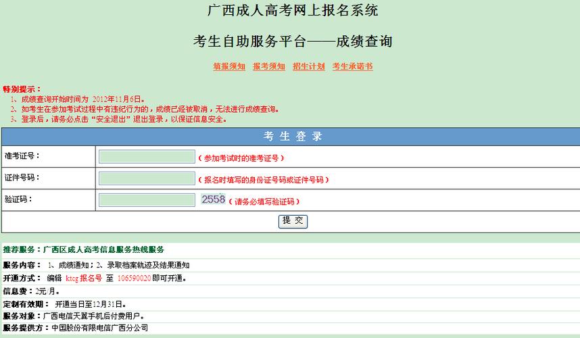The width and height of the screenshot is (580, 338).
Task: Click the 证件号码 label
Action: click(x=22, y=178)
